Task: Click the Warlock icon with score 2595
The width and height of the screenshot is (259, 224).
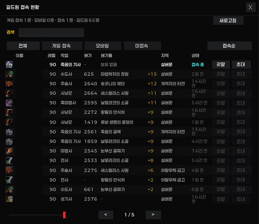Action: pos(9,103)
